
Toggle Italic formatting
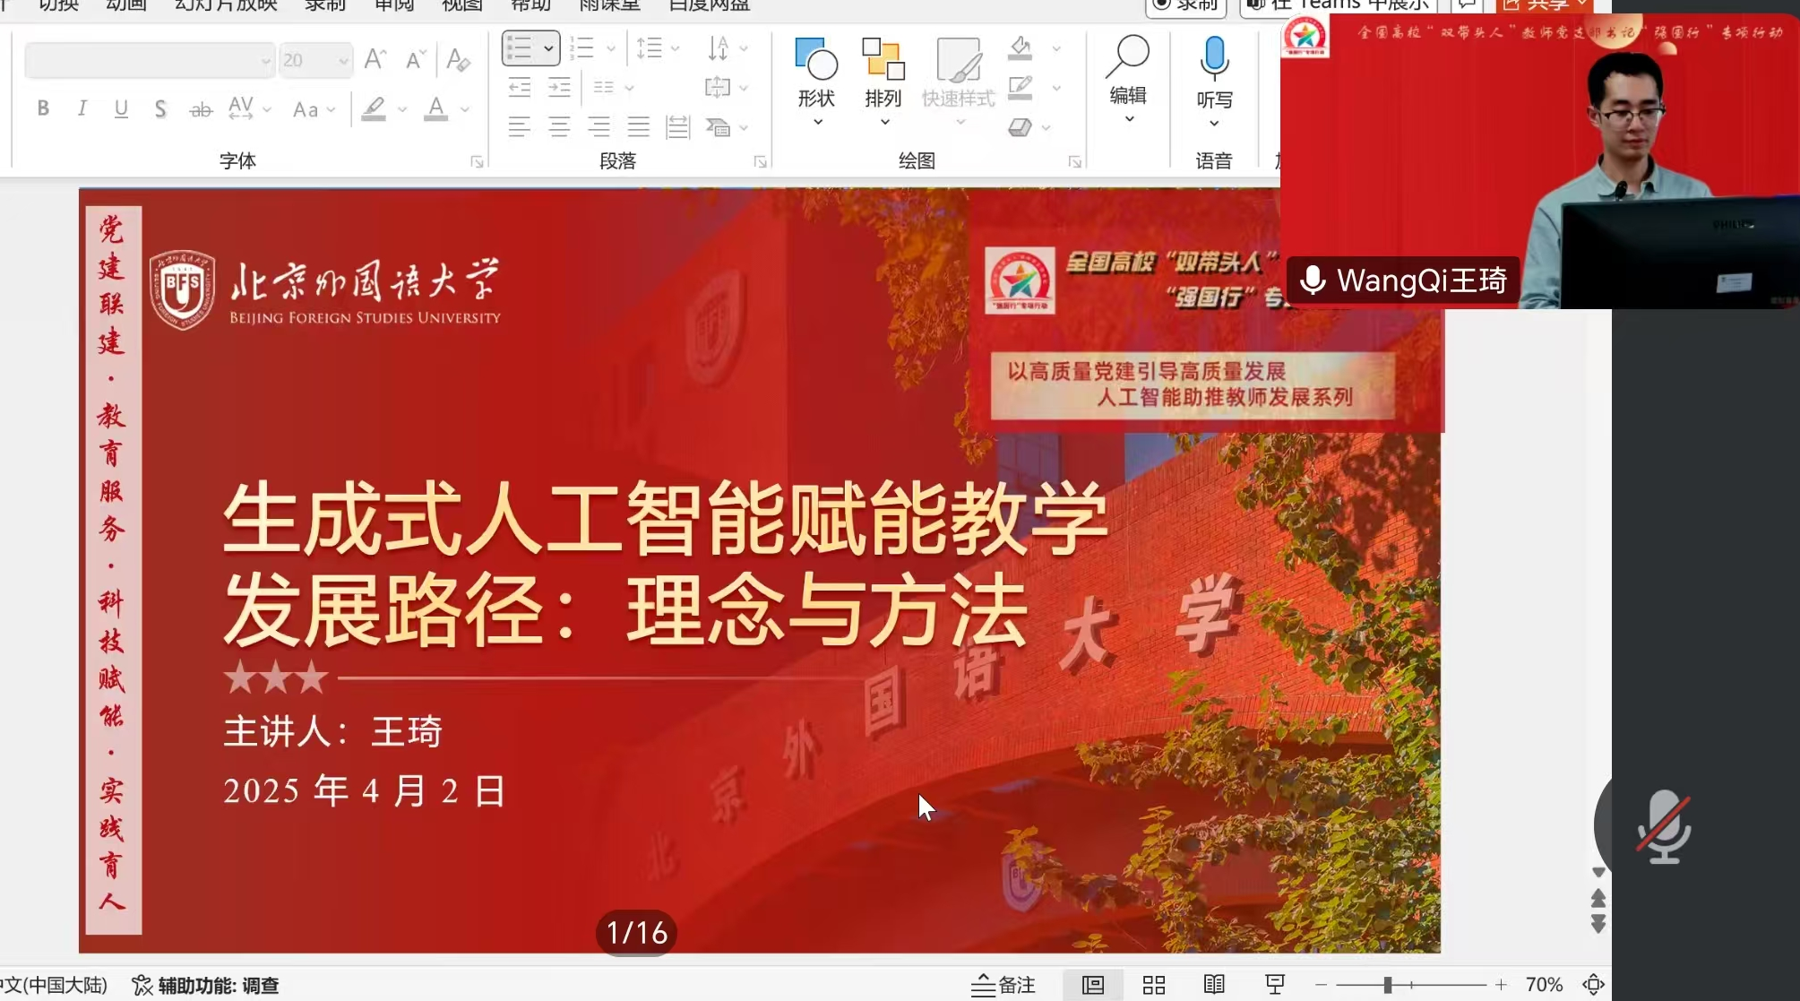[x=82, y=108]
